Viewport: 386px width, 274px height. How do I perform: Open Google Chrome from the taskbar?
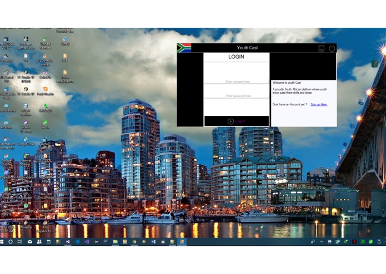point(134,242)
